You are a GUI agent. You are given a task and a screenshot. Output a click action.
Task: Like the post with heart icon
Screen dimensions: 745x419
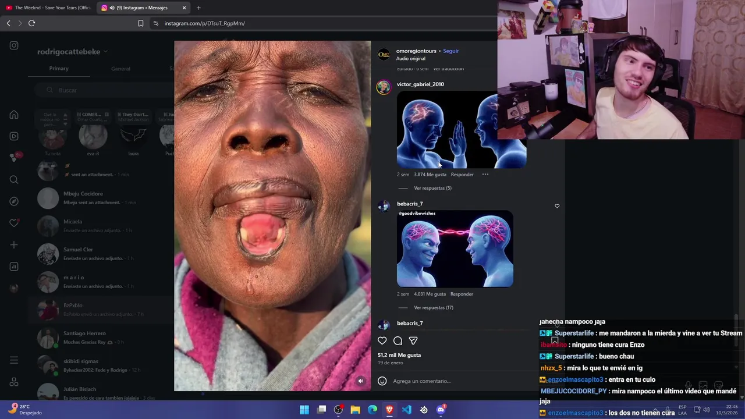point(382,340)
